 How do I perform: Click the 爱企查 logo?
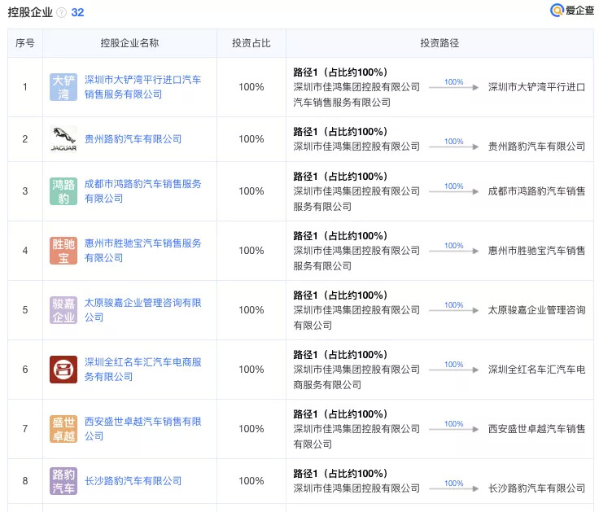[571, 11]
